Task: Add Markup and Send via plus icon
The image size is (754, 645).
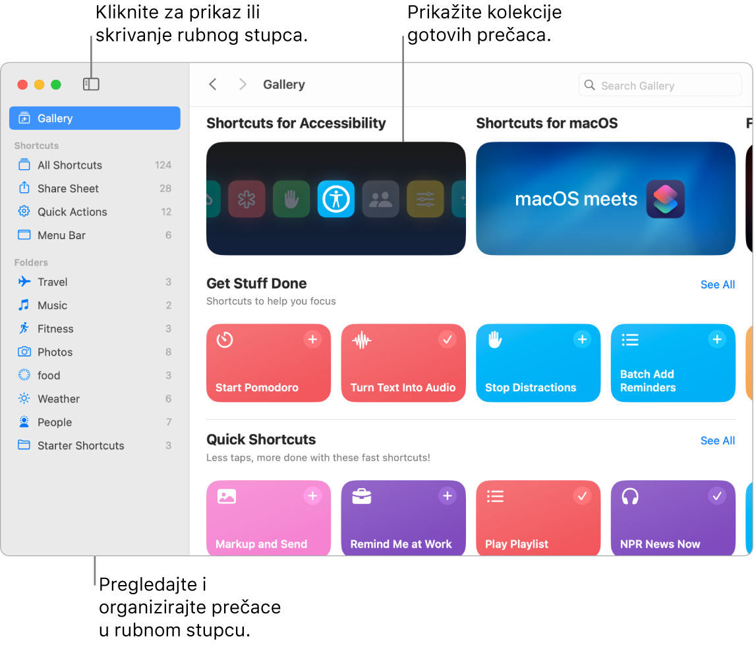Action: tap(312, 495)
